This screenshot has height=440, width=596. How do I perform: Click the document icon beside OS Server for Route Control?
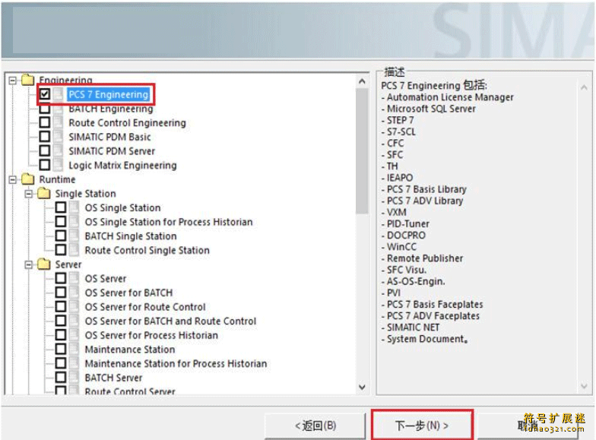[74, 307]
